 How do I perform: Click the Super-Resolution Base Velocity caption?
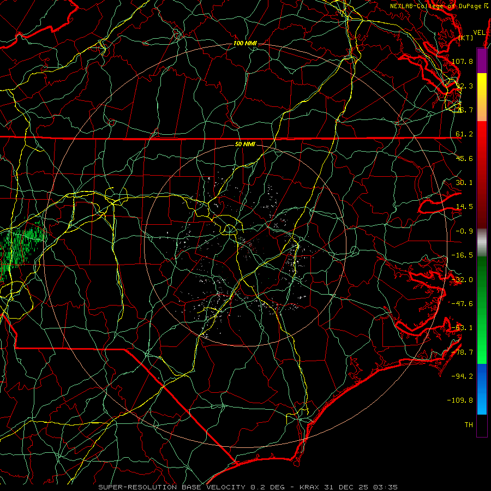tap(248, 487)
